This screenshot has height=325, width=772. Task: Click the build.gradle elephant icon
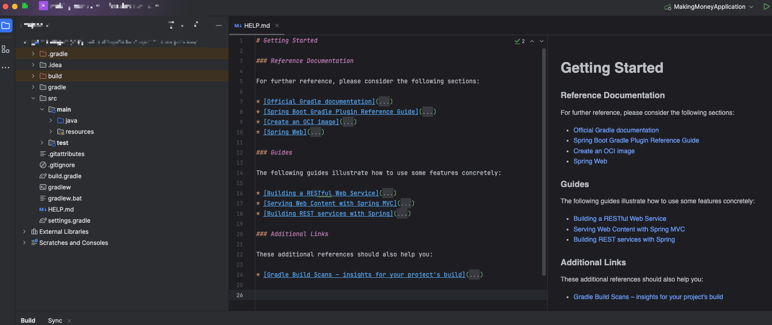point(43,176)
